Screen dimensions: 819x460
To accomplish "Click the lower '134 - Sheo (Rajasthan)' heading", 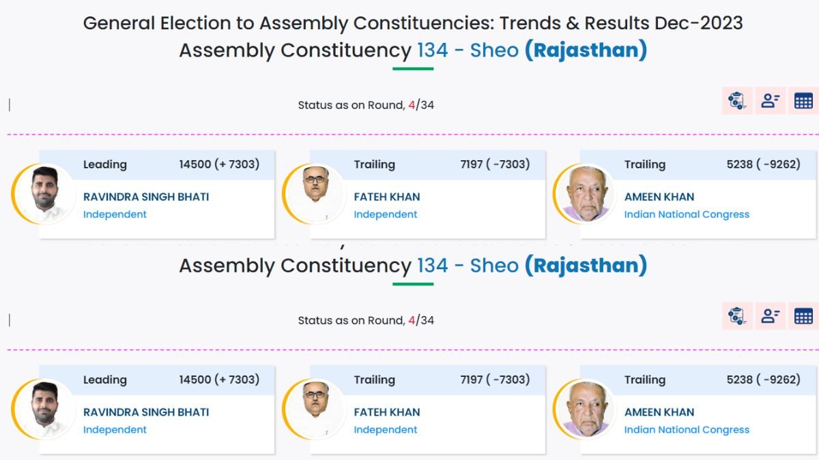I will (x=532, y=266).
